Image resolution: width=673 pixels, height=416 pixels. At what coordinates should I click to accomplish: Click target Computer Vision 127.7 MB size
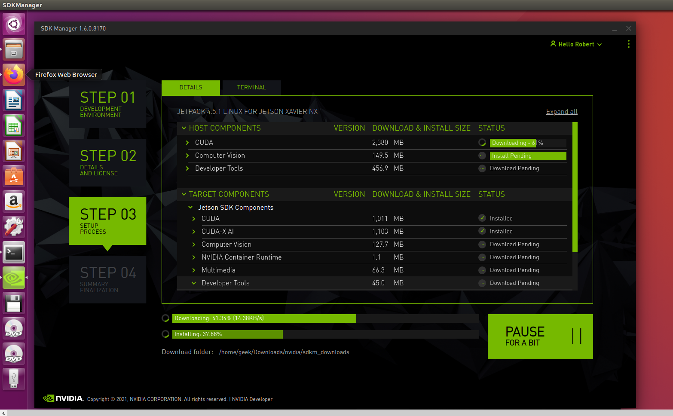388,245
